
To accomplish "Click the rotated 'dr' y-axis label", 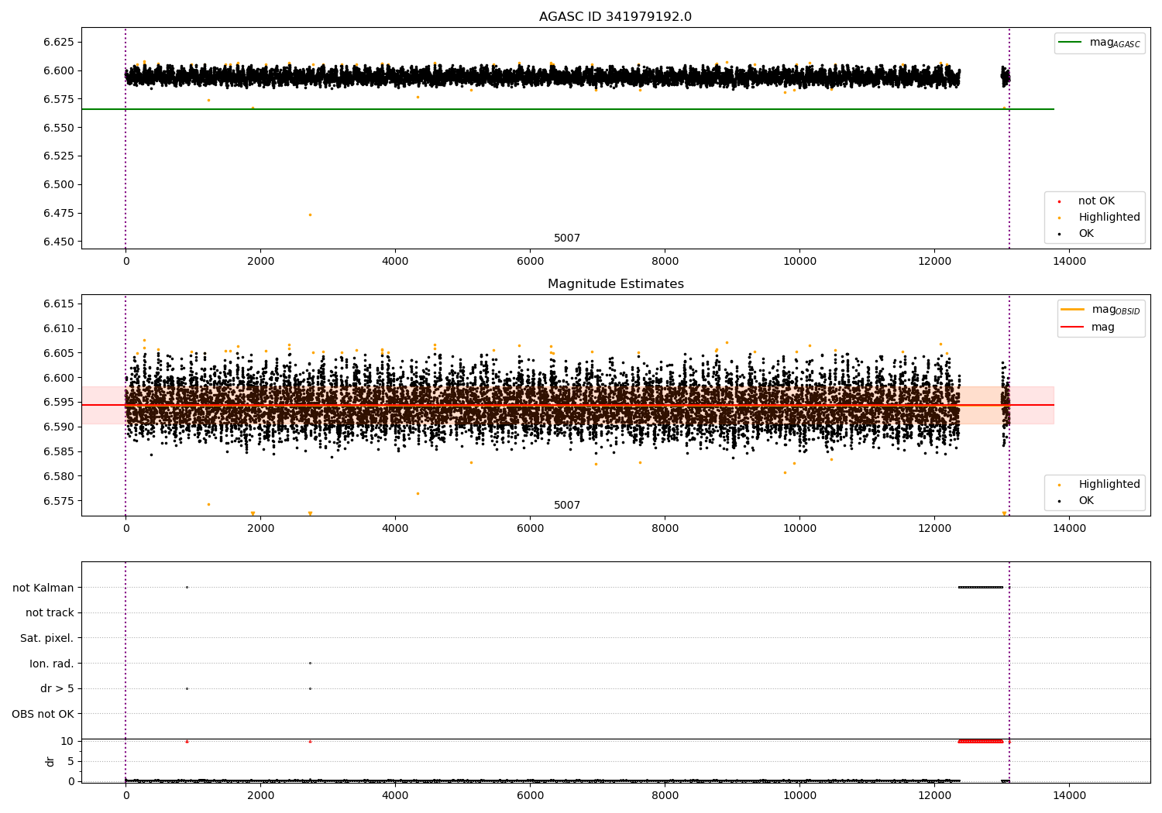I will 50,761.
